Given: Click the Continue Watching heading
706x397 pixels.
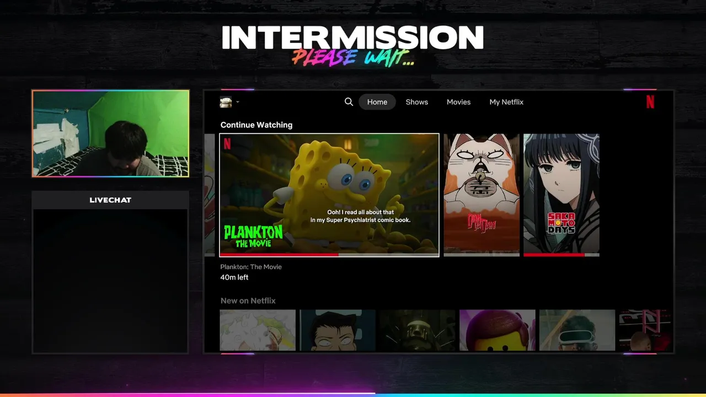Looking at the screenshot, I should point(256,125).
